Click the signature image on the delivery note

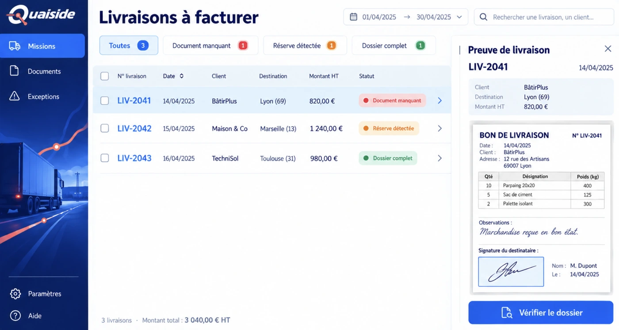pos(511,272)
